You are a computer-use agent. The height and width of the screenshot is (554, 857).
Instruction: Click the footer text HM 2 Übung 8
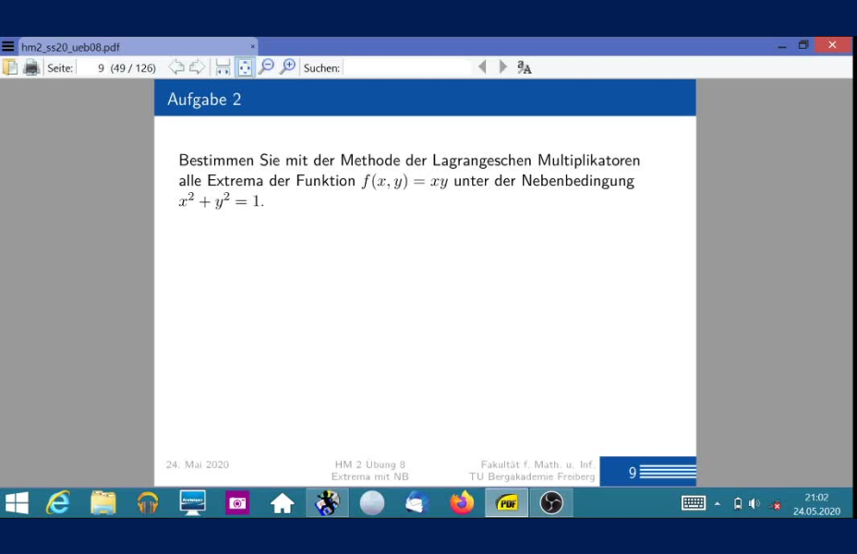pos(370,464)
